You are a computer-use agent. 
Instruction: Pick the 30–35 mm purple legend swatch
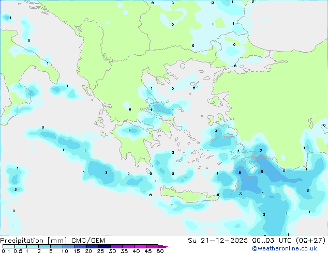116,246
